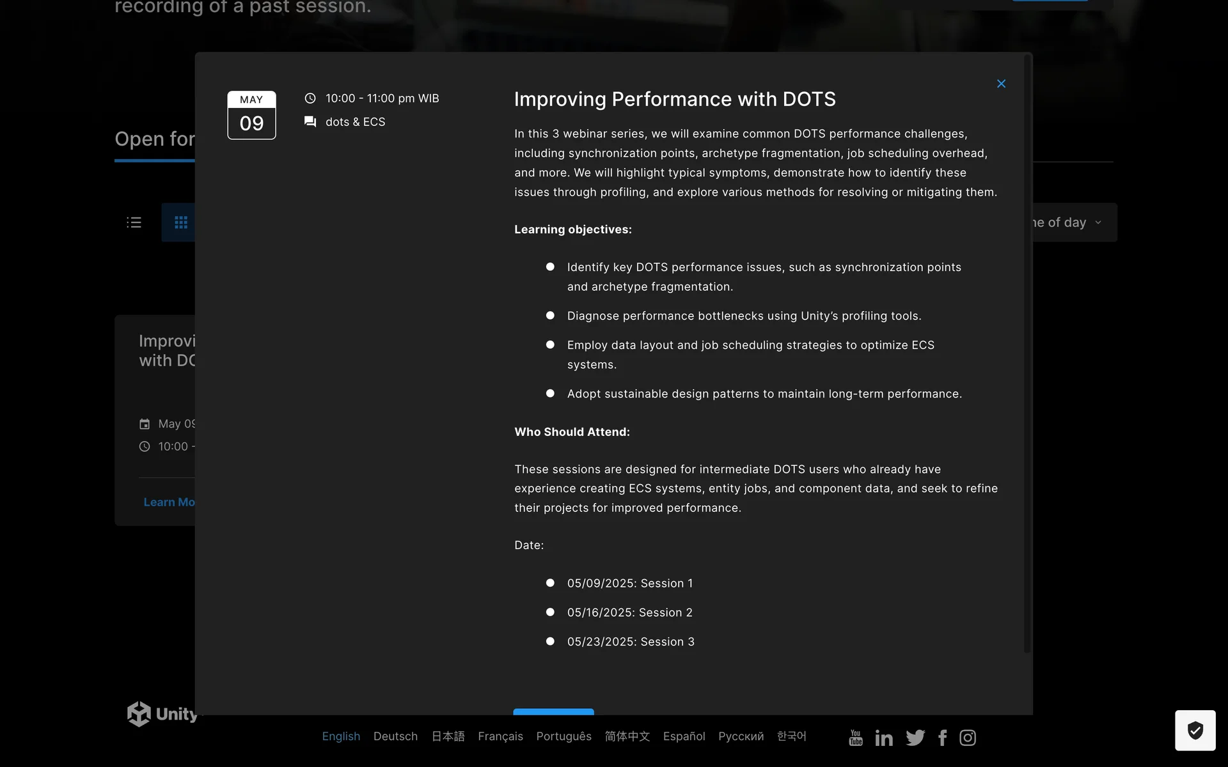Choose Français language link
Image resolution: width=1228 pixels, height=767 pixels.
click(x=500, y=736)
